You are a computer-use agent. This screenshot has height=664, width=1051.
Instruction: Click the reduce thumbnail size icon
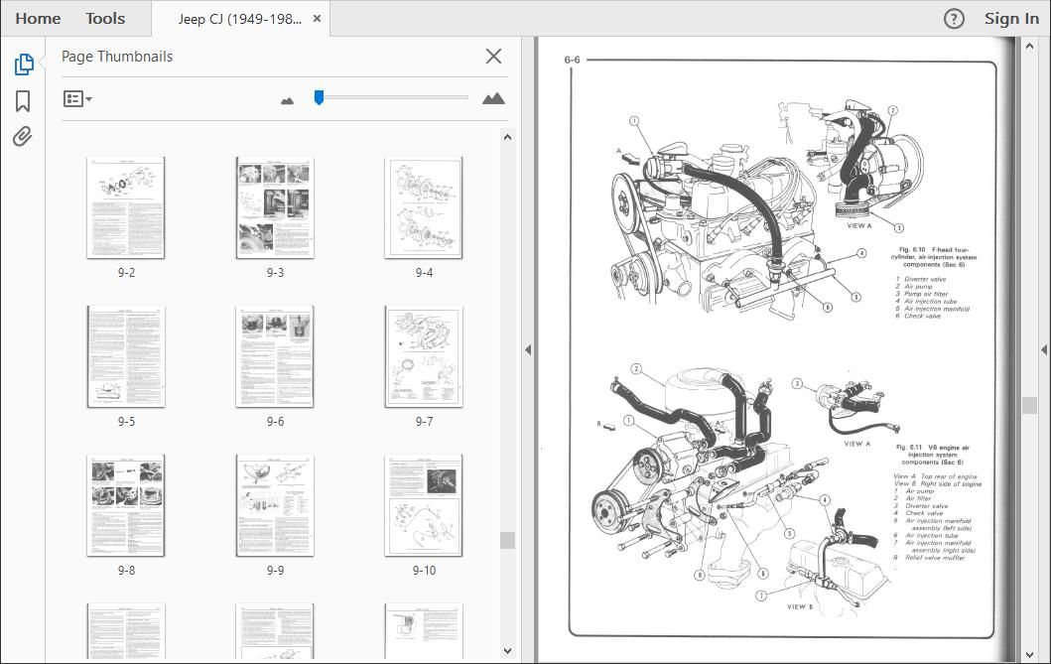(x=287, y=100)
